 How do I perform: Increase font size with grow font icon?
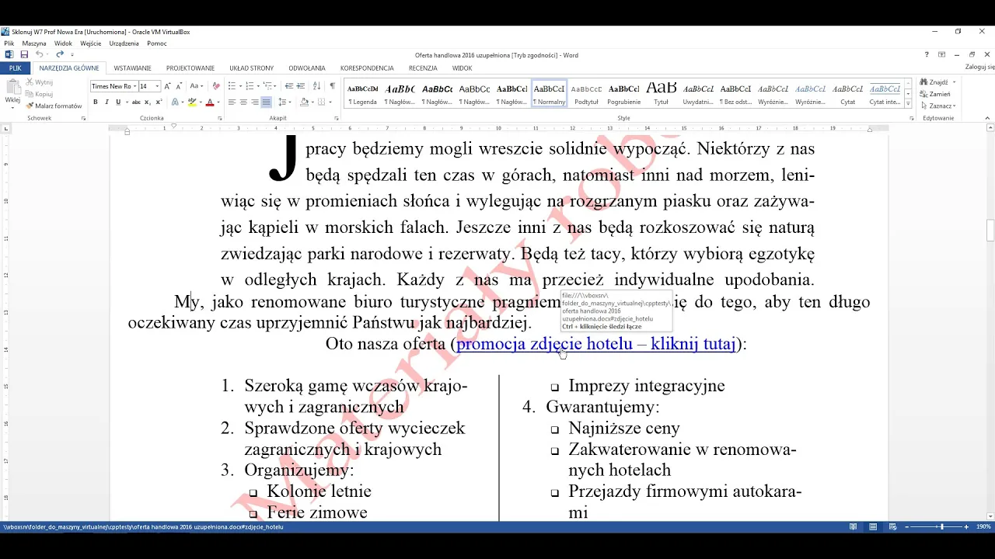click(x=167, y=86)
